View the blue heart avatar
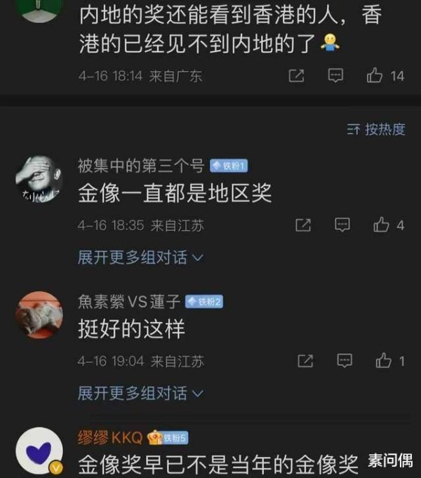421x478 pixels. pos(39,451)
